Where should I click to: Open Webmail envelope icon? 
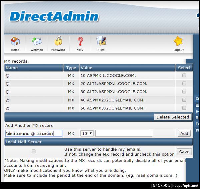pyautogui.click(x=37, y=41)
